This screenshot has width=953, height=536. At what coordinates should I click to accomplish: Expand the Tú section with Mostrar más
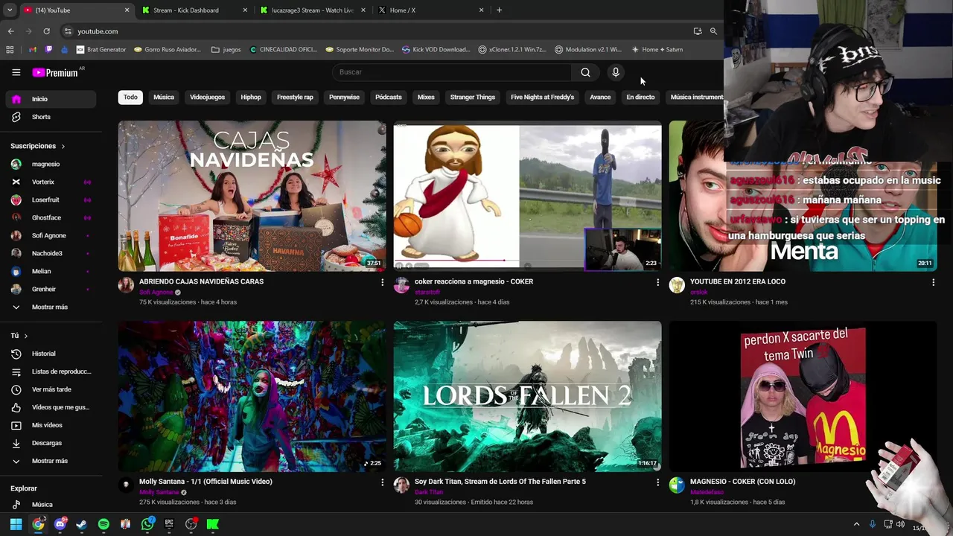[x=51, y=461]
